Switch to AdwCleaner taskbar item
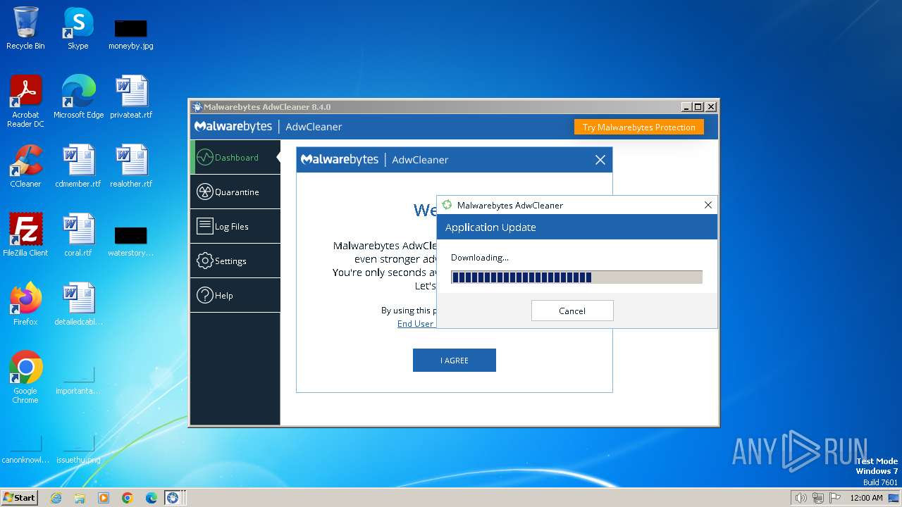 [x=173, y=498]
